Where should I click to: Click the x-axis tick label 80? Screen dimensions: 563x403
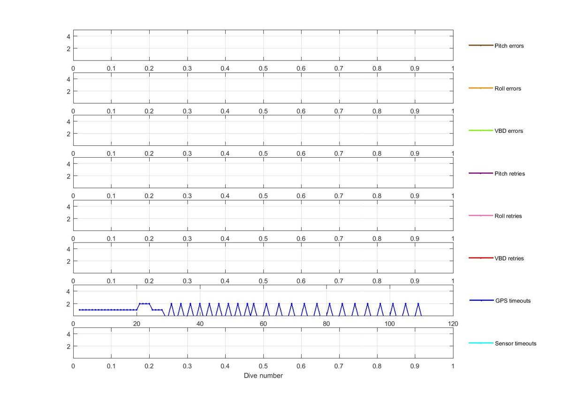tap(327, 324)
